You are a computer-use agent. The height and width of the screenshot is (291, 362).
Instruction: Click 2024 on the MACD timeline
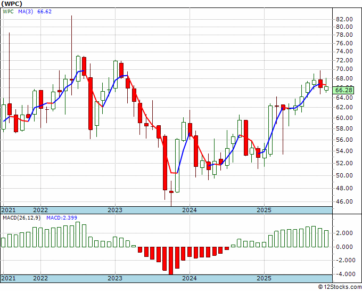(190, 278)
